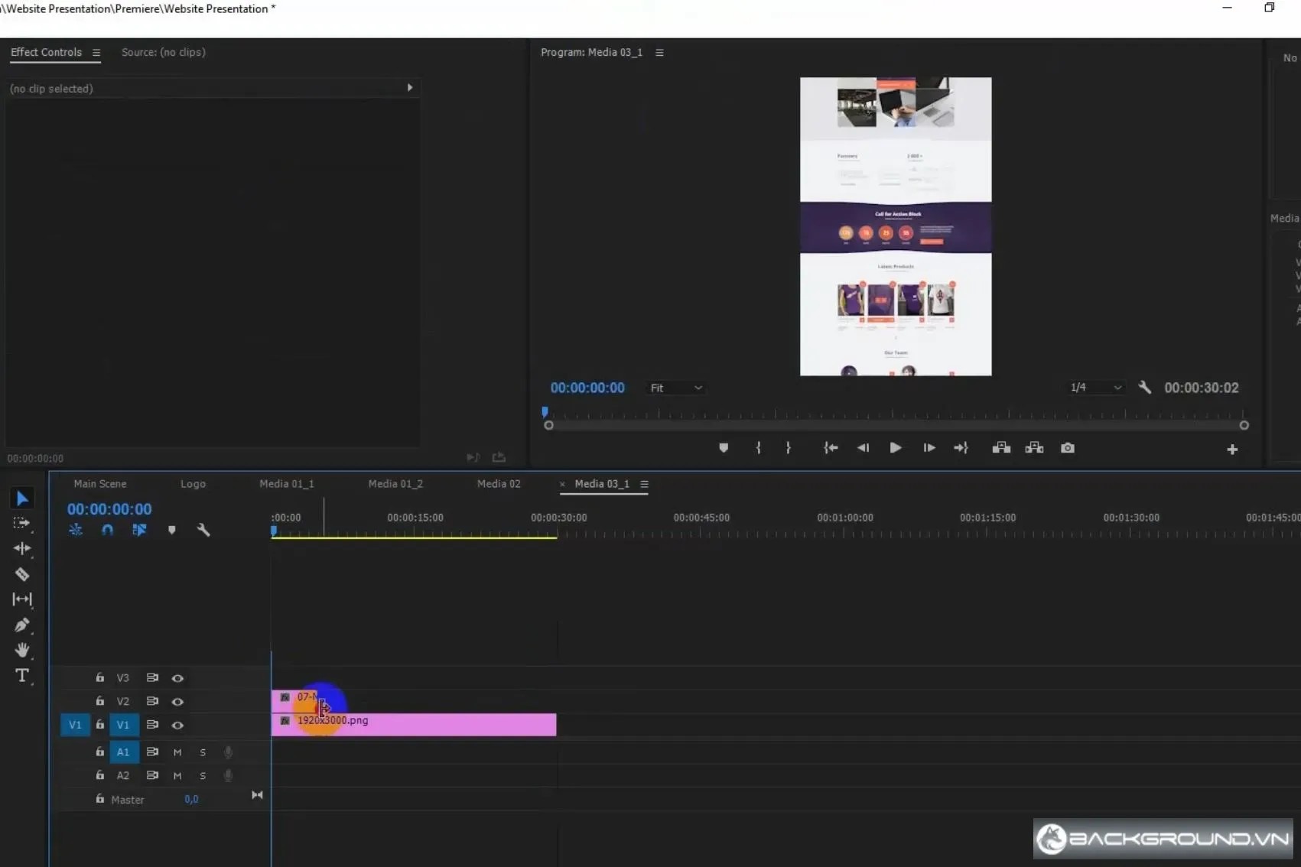Click the Lift button
Viewport: 1301px width, 867px height.
(1001, 448)
